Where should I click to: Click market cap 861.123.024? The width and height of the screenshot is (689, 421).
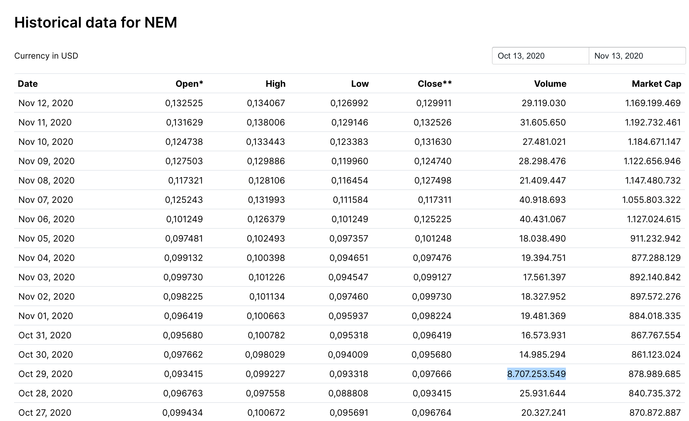pyautogui.click(x=656, y=355)
